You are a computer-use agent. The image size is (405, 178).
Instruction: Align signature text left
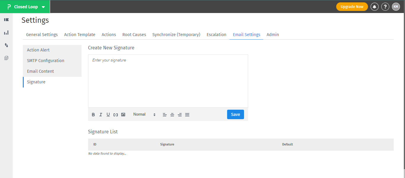(x=165, y=115)
